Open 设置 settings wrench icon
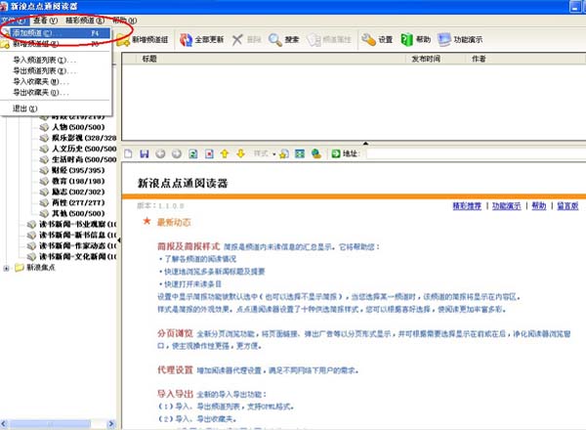The image size is (586, 430). click(x=368, y=40)
